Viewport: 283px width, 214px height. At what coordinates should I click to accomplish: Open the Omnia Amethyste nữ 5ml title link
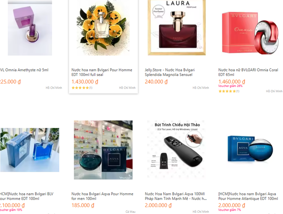pyautogui.click(x=24, y=70)
